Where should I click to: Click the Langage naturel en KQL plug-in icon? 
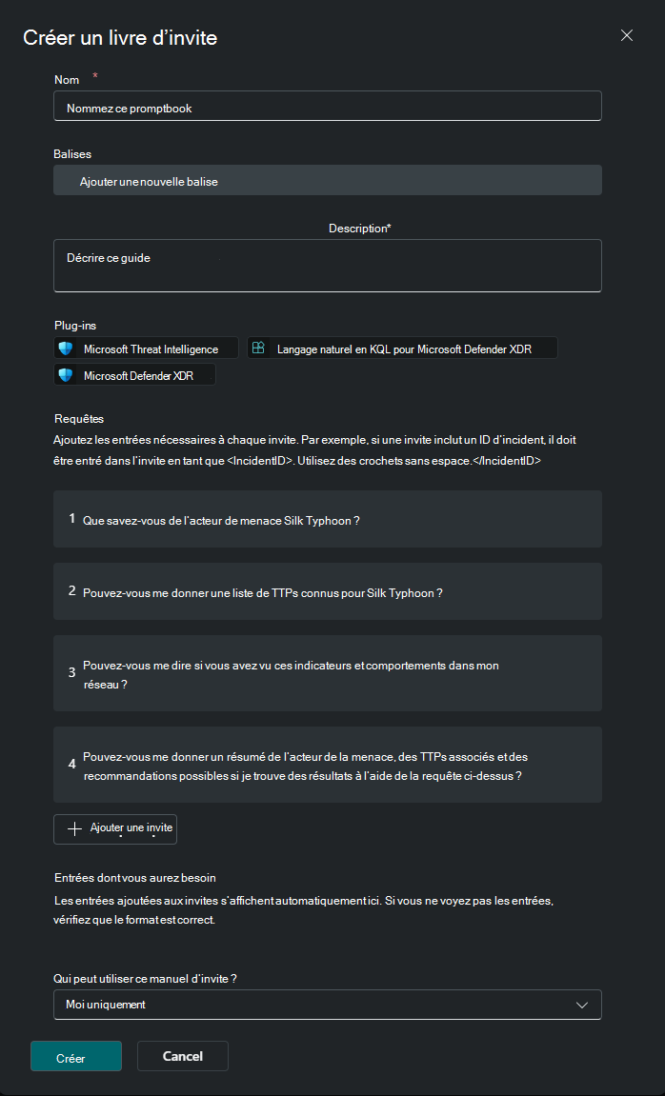pos(258,349)
